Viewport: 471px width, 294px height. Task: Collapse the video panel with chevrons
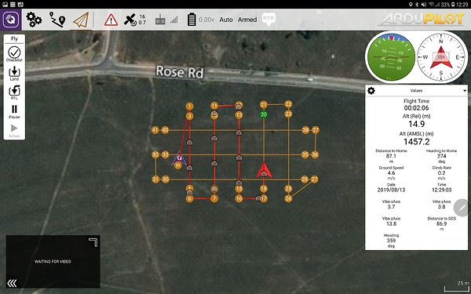coord(12,283)
